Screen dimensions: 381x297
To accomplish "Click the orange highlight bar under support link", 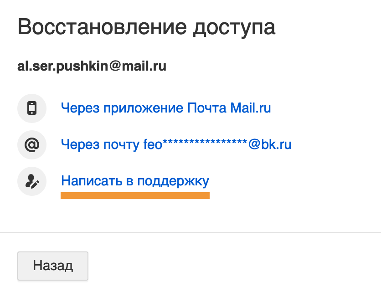I will click(135, 195).
